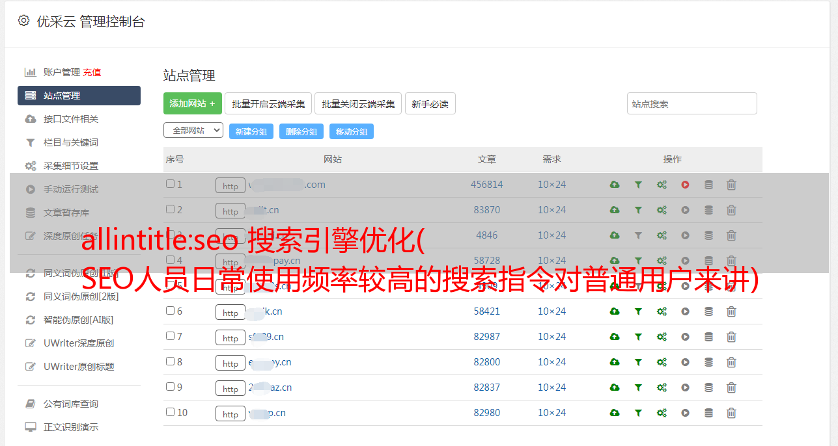
Task: Click the filter icon for site with 456814 articles
Action: [638, 185]
